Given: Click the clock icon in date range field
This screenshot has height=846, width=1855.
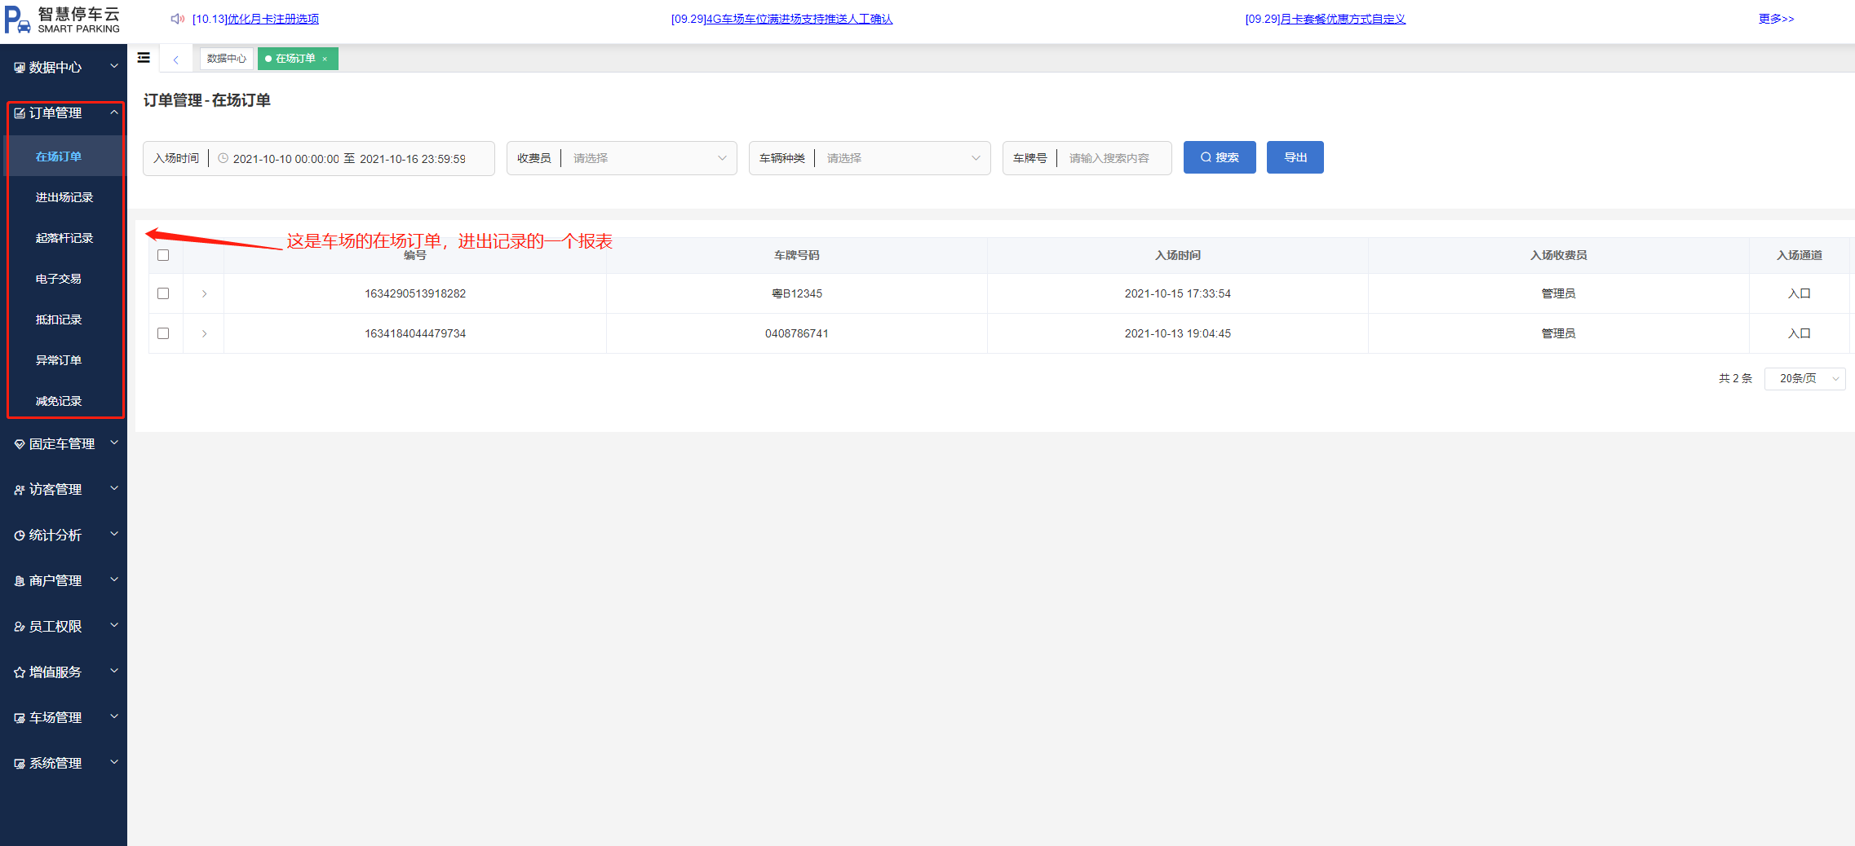Looking at the screenshot, I should pyautogui.click(x=223, y=158).
